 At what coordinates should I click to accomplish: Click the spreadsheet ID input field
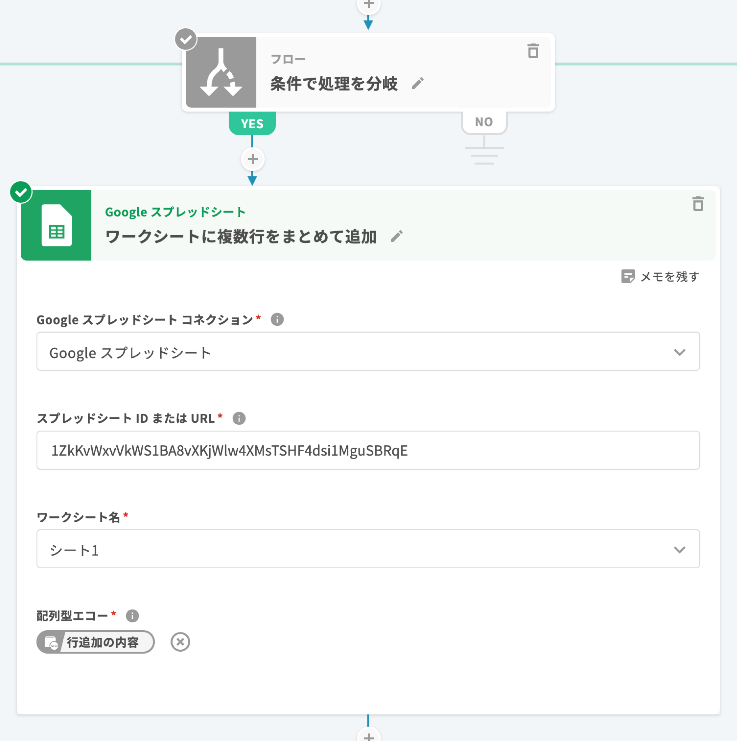(x=368, y=450)
